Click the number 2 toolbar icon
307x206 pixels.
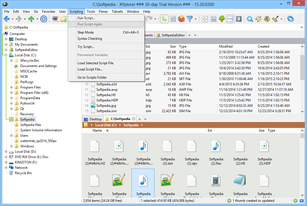[x=239, y=19]
